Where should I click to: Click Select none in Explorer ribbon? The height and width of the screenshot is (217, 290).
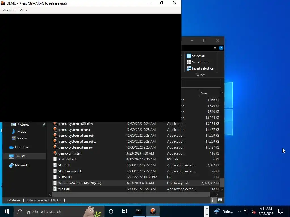click(x=198, y=62)
